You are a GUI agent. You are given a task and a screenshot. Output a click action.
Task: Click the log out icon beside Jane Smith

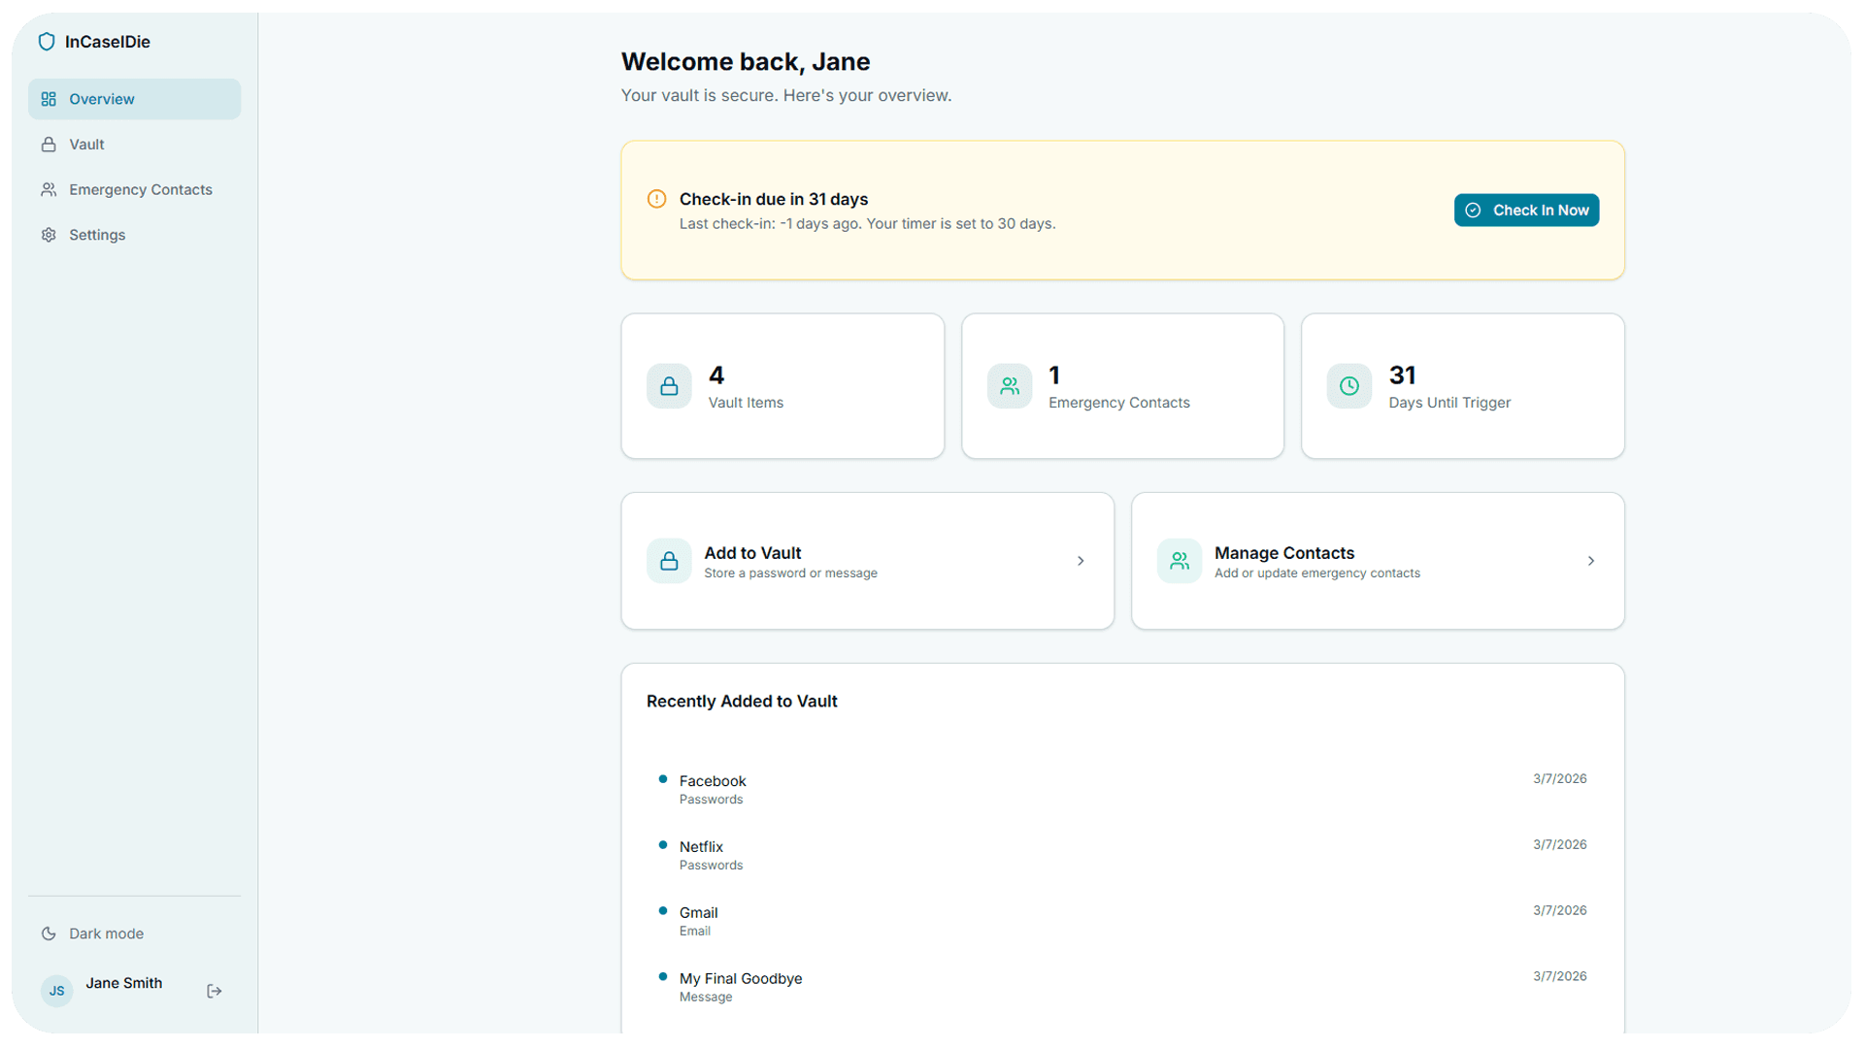215,991
